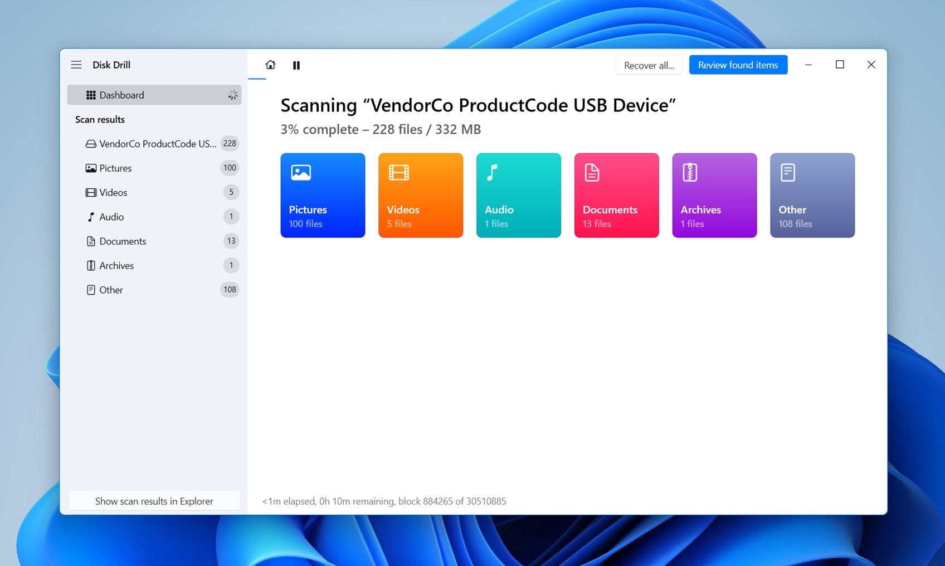Image resolution: width=945 pixels, height=566 pixels.
Task: Open the Videos category tile
Action: (420, 195)
